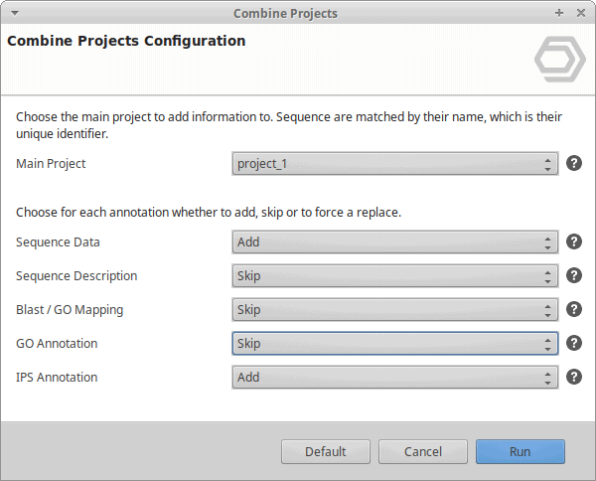Open help for Main Project field
Screen dimensions: 596x481
574,164
